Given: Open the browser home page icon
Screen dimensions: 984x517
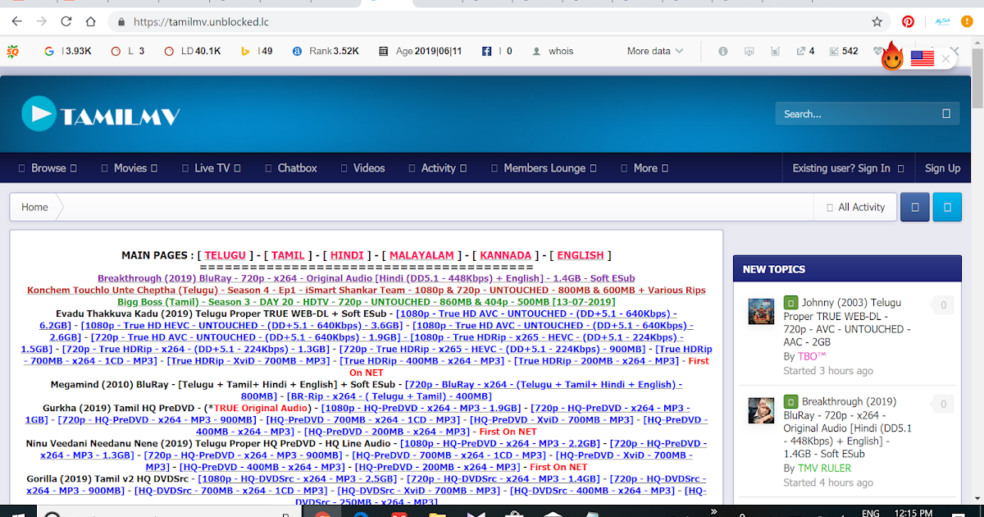Looking at the screenshot, I should [91, 21].
